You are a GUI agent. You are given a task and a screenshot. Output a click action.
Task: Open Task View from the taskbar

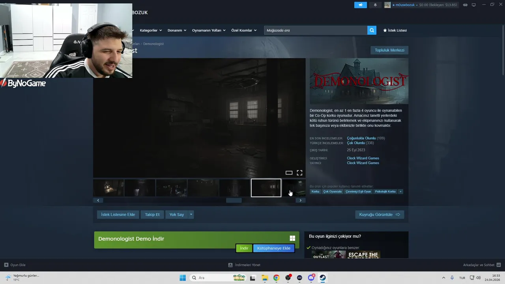point(253,278)
